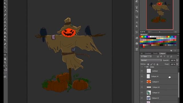The height and width of the screenshot is (103, 183).
Task: Open the Calques panel menu
Action: click(178, 54)
